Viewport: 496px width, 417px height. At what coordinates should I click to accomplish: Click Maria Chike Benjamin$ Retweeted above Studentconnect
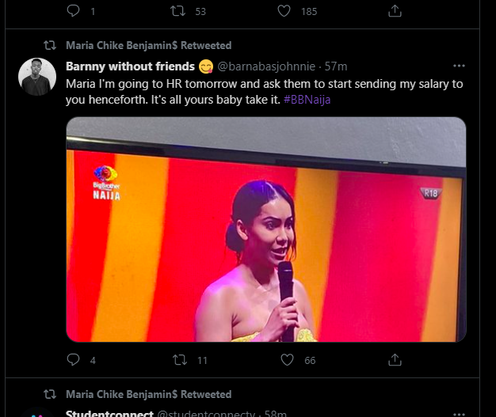pos(149,394)
